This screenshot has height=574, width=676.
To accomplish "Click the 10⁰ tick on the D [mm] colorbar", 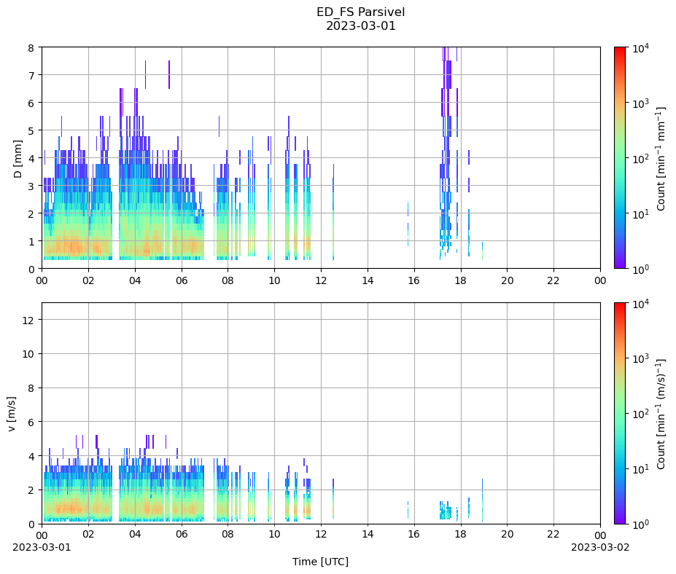I will tap(641, 269).
